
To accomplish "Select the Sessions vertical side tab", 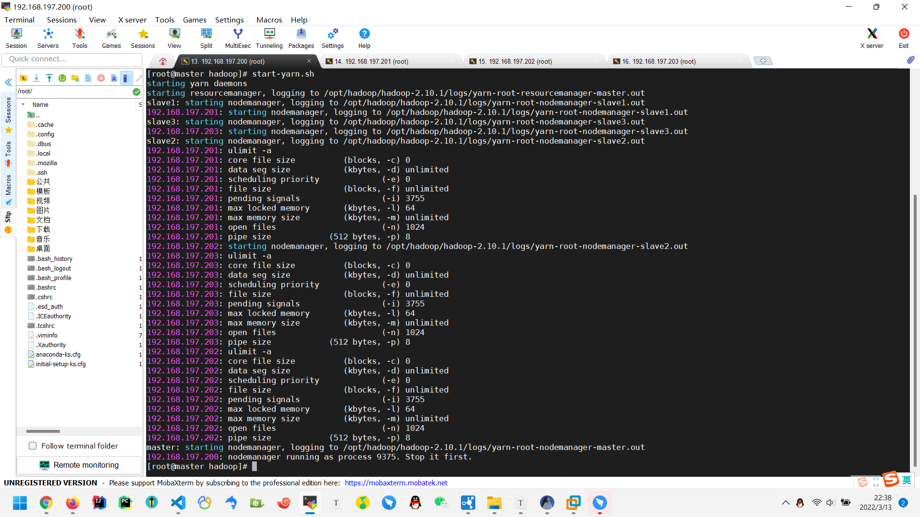I will [8, 115].
